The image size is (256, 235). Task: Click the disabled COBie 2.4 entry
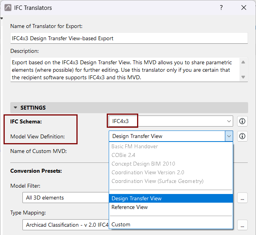point(171,155)
